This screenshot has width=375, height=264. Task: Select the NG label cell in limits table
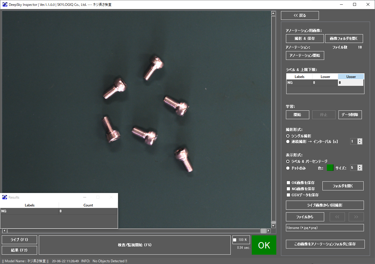[299, 83]
